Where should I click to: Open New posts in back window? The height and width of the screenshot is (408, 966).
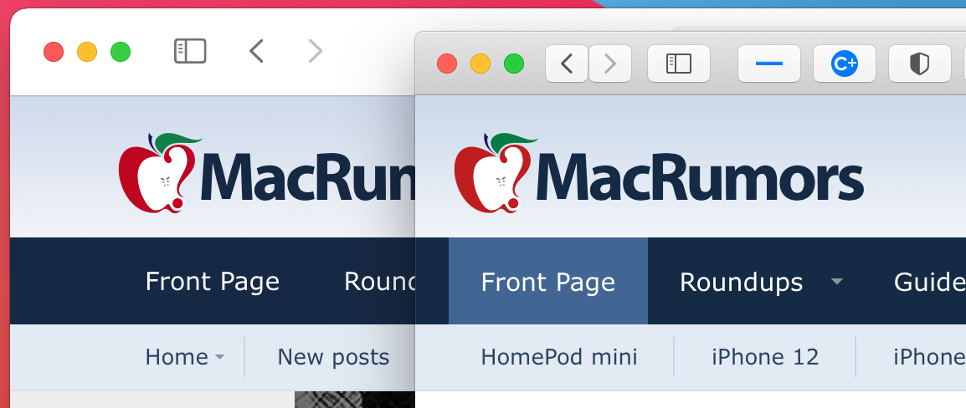tap(333, 357)
